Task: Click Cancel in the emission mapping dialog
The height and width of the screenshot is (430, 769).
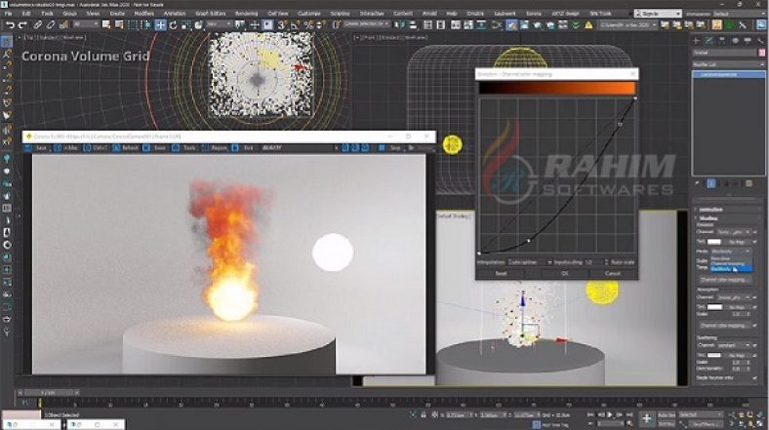Action: 612,273
